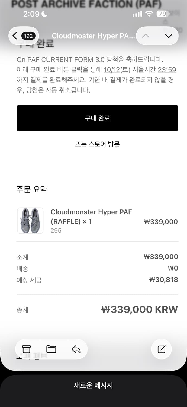Tap the Cloudmonster sneaker product thumbnail
Image resolution: width=187 pixels, height=407 pixels.
(x=30, y=221)
